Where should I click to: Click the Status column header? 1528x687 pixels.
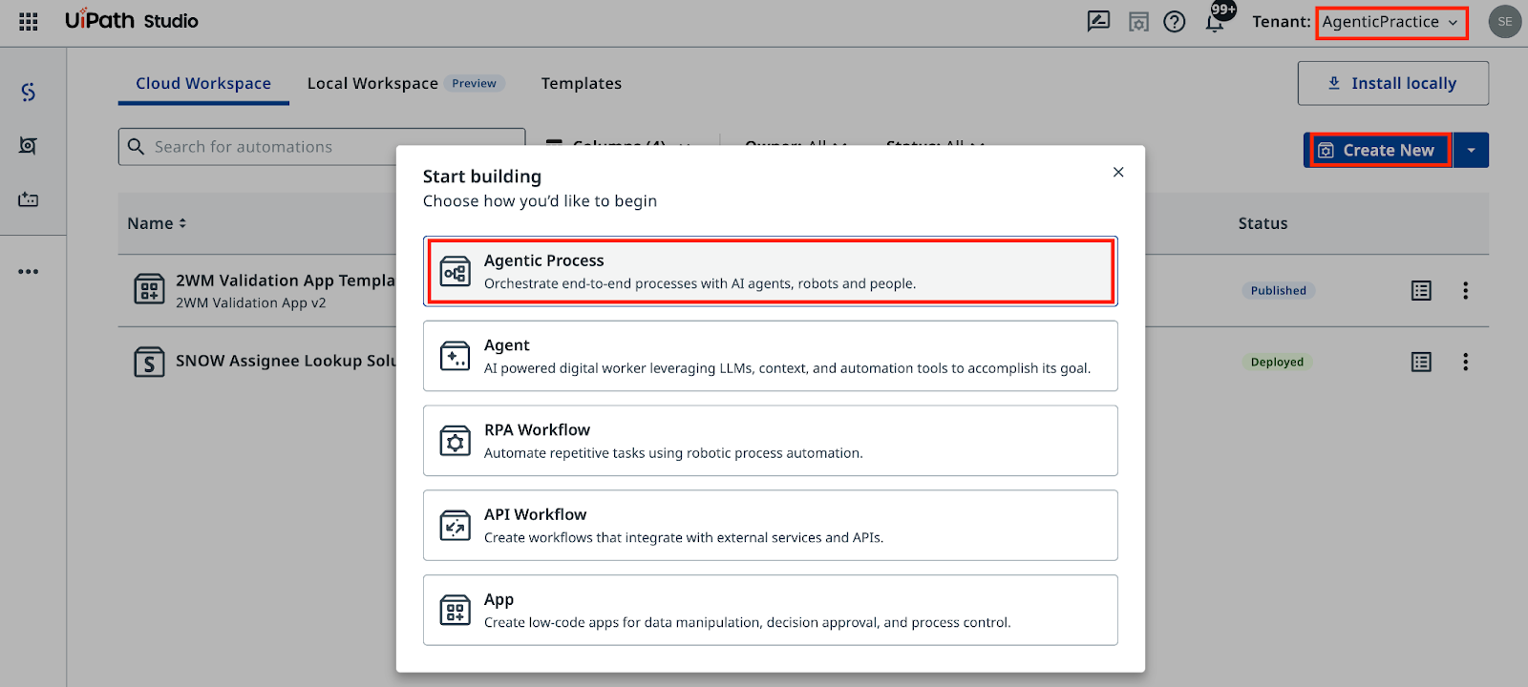(1263, 223)
